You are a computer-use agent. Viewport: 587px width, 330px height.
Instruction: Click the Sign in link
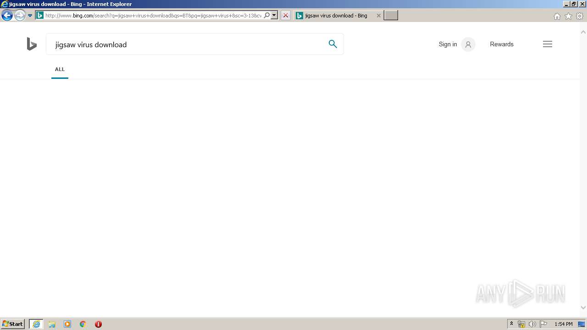[448, 44]
